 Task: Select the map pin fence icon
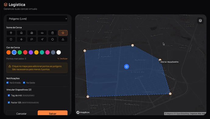(x=11, y=33)
